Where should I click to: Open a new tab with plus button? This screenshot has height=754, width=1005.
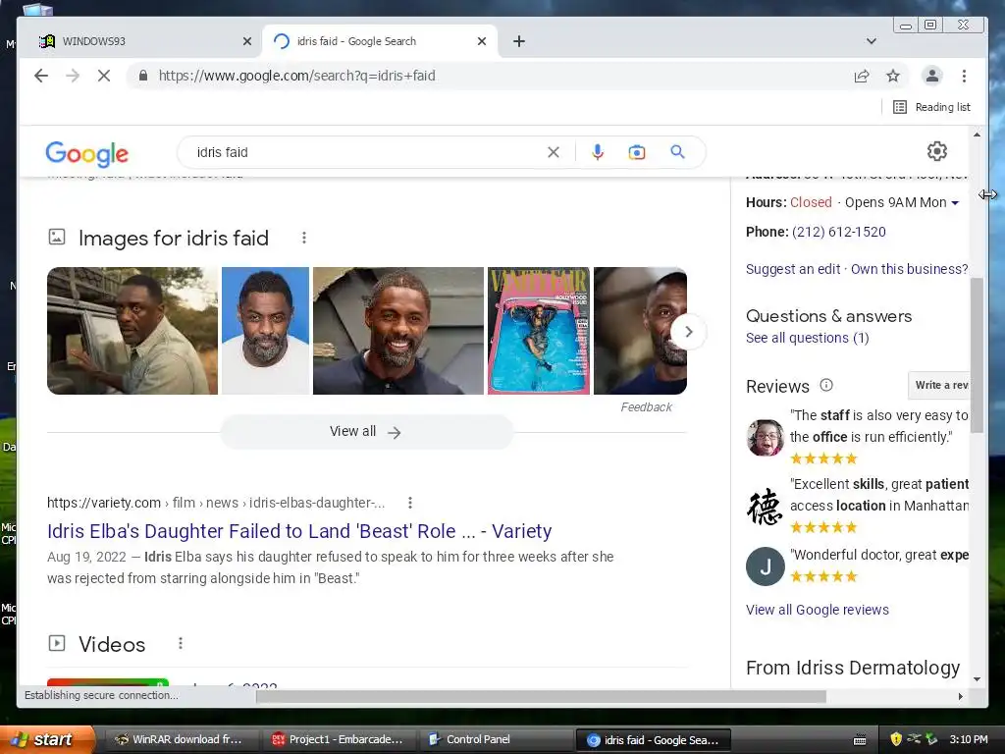pos(519,41)
